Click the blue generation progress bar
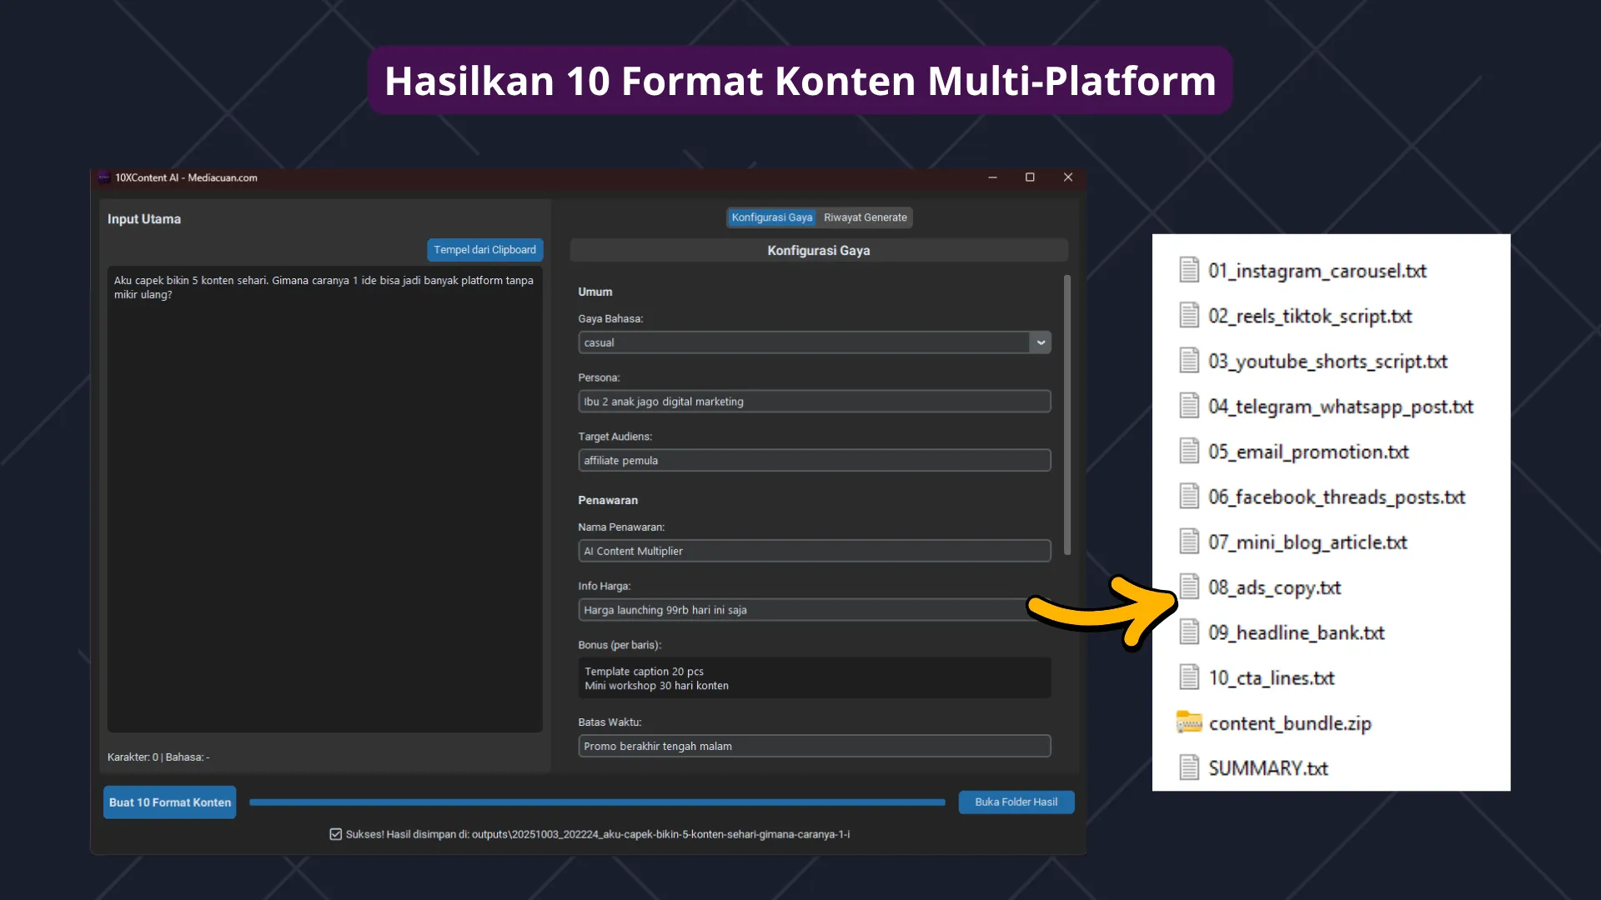This screenshot has height=900, width=1601. pos(597,802)
